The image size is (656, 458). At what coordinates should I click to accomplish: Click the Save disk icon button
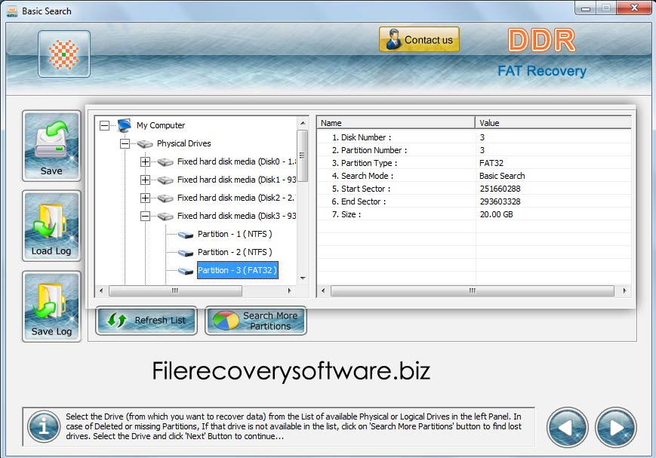[x=51, y=146]
